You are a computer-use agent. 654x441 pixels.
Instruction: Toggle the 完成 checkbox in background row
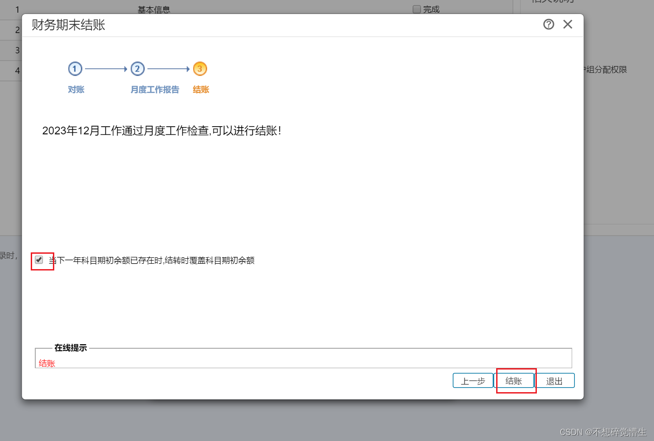[417, 9]
